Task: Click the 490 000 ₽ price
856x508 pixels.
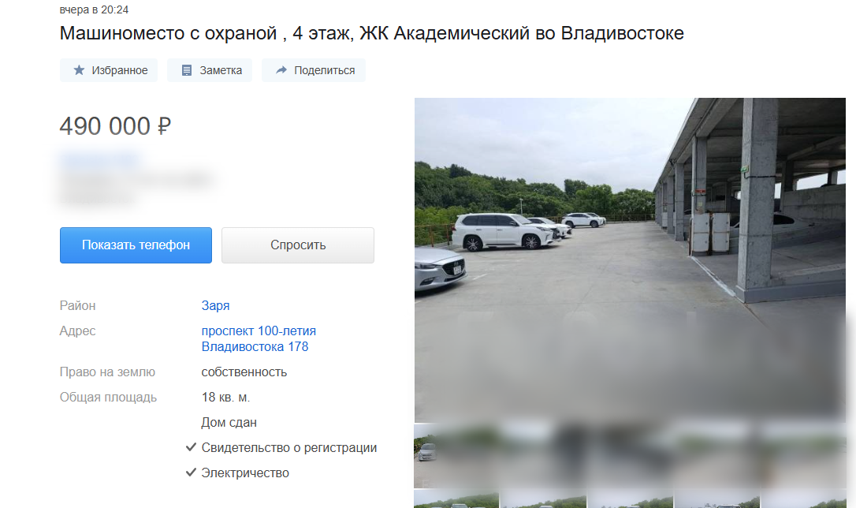Action: 116,126
